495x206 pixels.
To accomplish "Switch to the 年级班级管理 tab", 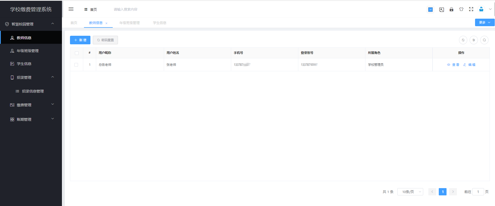I will tap(129, 23).
